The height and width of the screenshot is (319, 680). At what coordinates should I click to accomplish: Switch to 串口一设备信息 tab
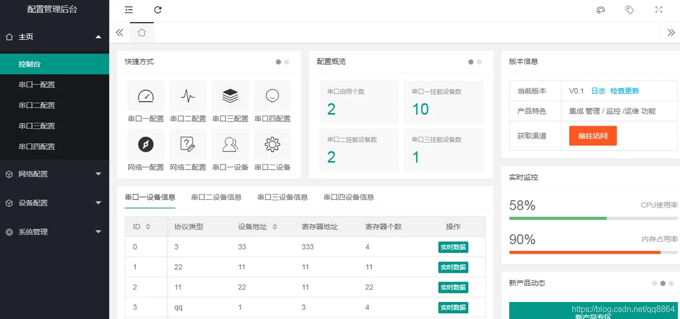(x=150, y=197)
